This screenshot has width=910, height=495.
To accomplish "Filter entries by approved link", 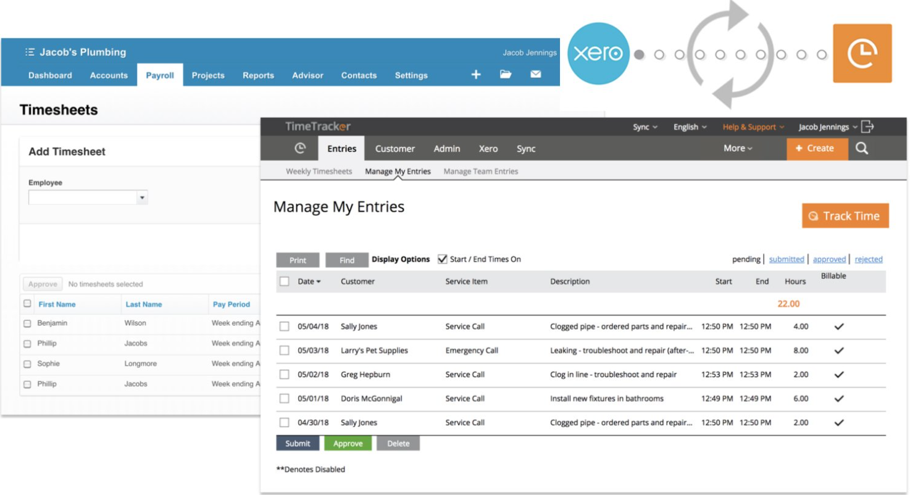I will tap(829, 259).
